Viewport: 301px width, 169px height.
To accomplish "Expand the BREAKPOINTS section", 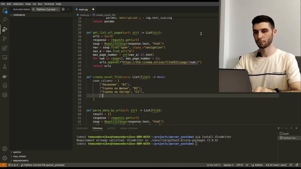I will click(41, 161).
